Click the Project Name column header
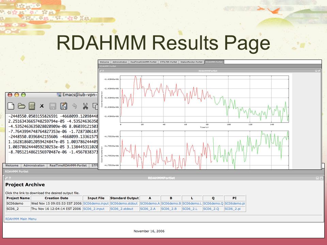This screenshot has height=245, width=327. (x=18, y=198)
